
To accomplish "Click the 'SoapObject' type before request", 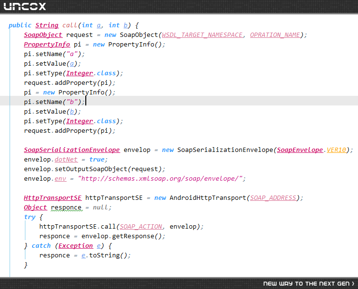I will point(43,35).
